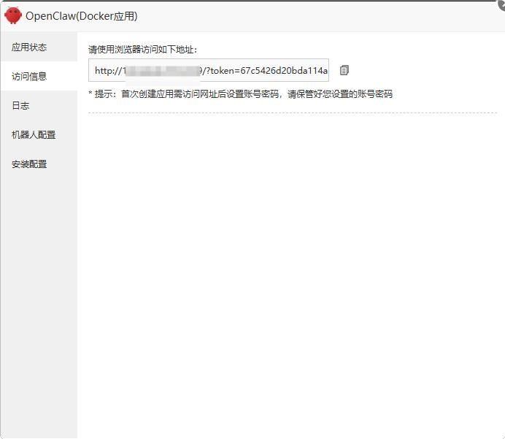Viewport: 505px width, 439px height.
Task: Click empty sidebar area below 安装配置
Action: pos(38,292)
